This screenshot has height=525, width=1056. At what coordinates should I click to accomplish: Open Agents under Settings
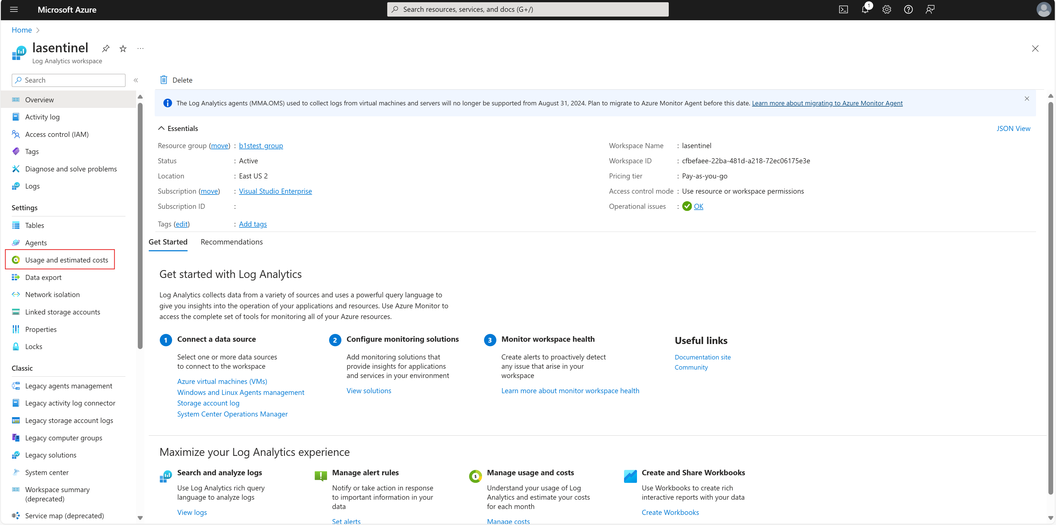click(x=36, y=243)
